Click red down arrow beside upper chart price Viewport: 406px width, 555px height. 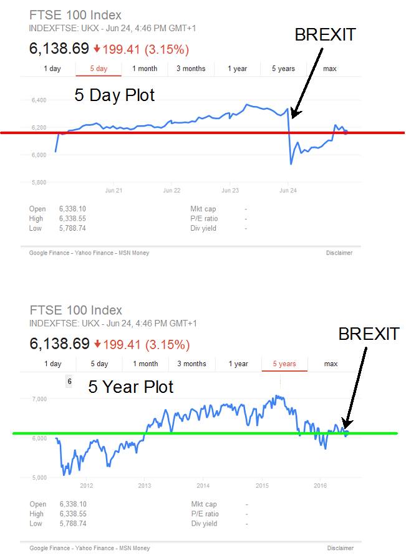pyautogui.click(x=97, y=49)
